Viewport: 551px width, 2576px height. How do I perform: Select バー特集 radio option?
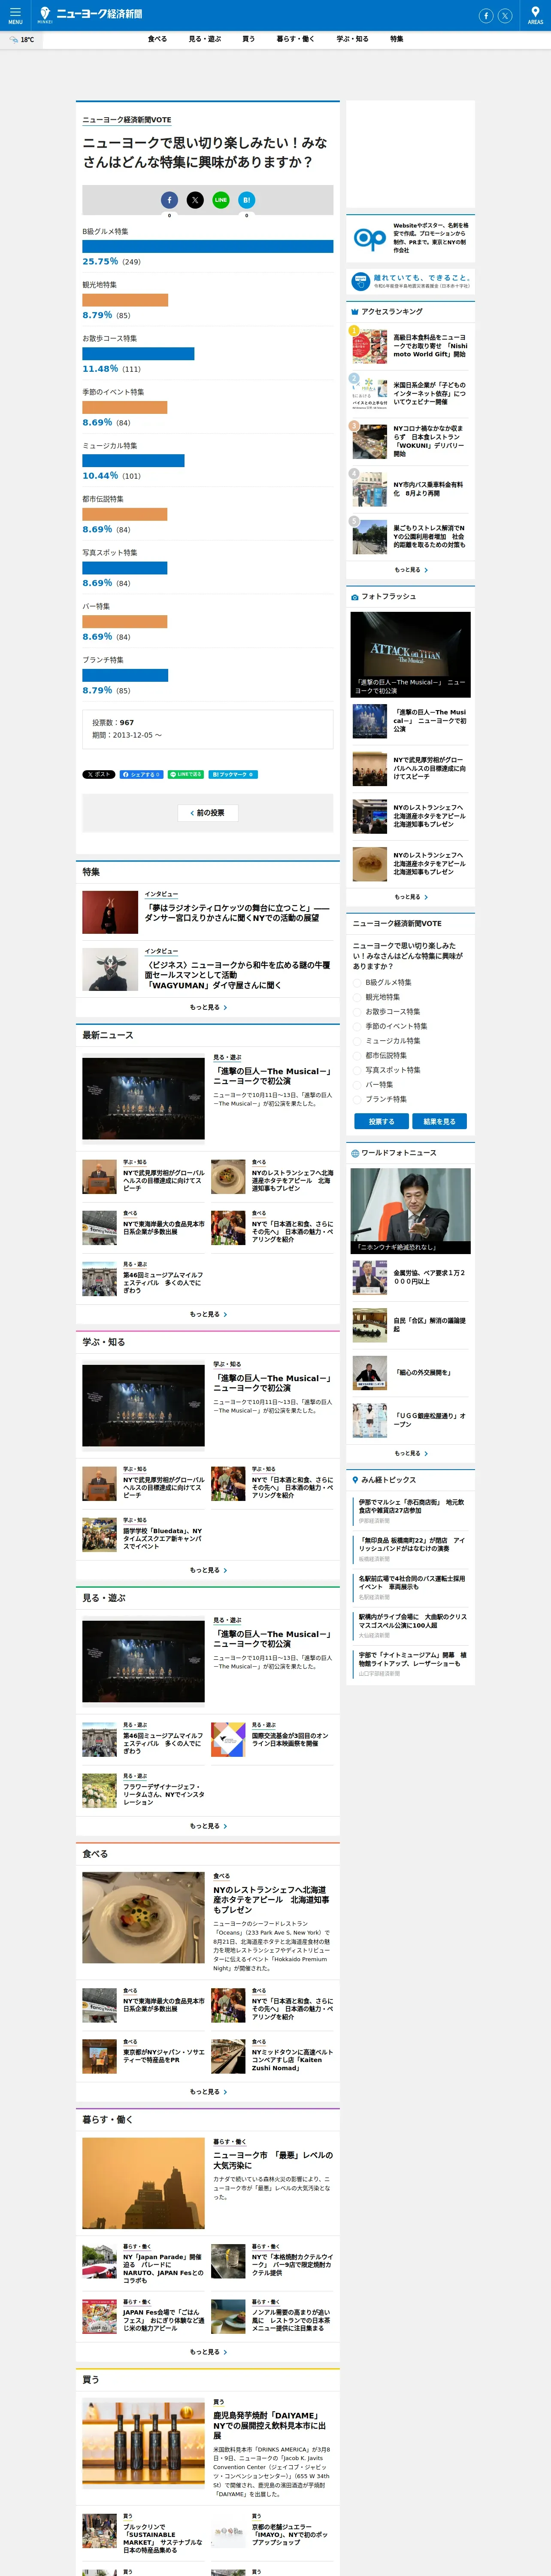(358, 1084)
